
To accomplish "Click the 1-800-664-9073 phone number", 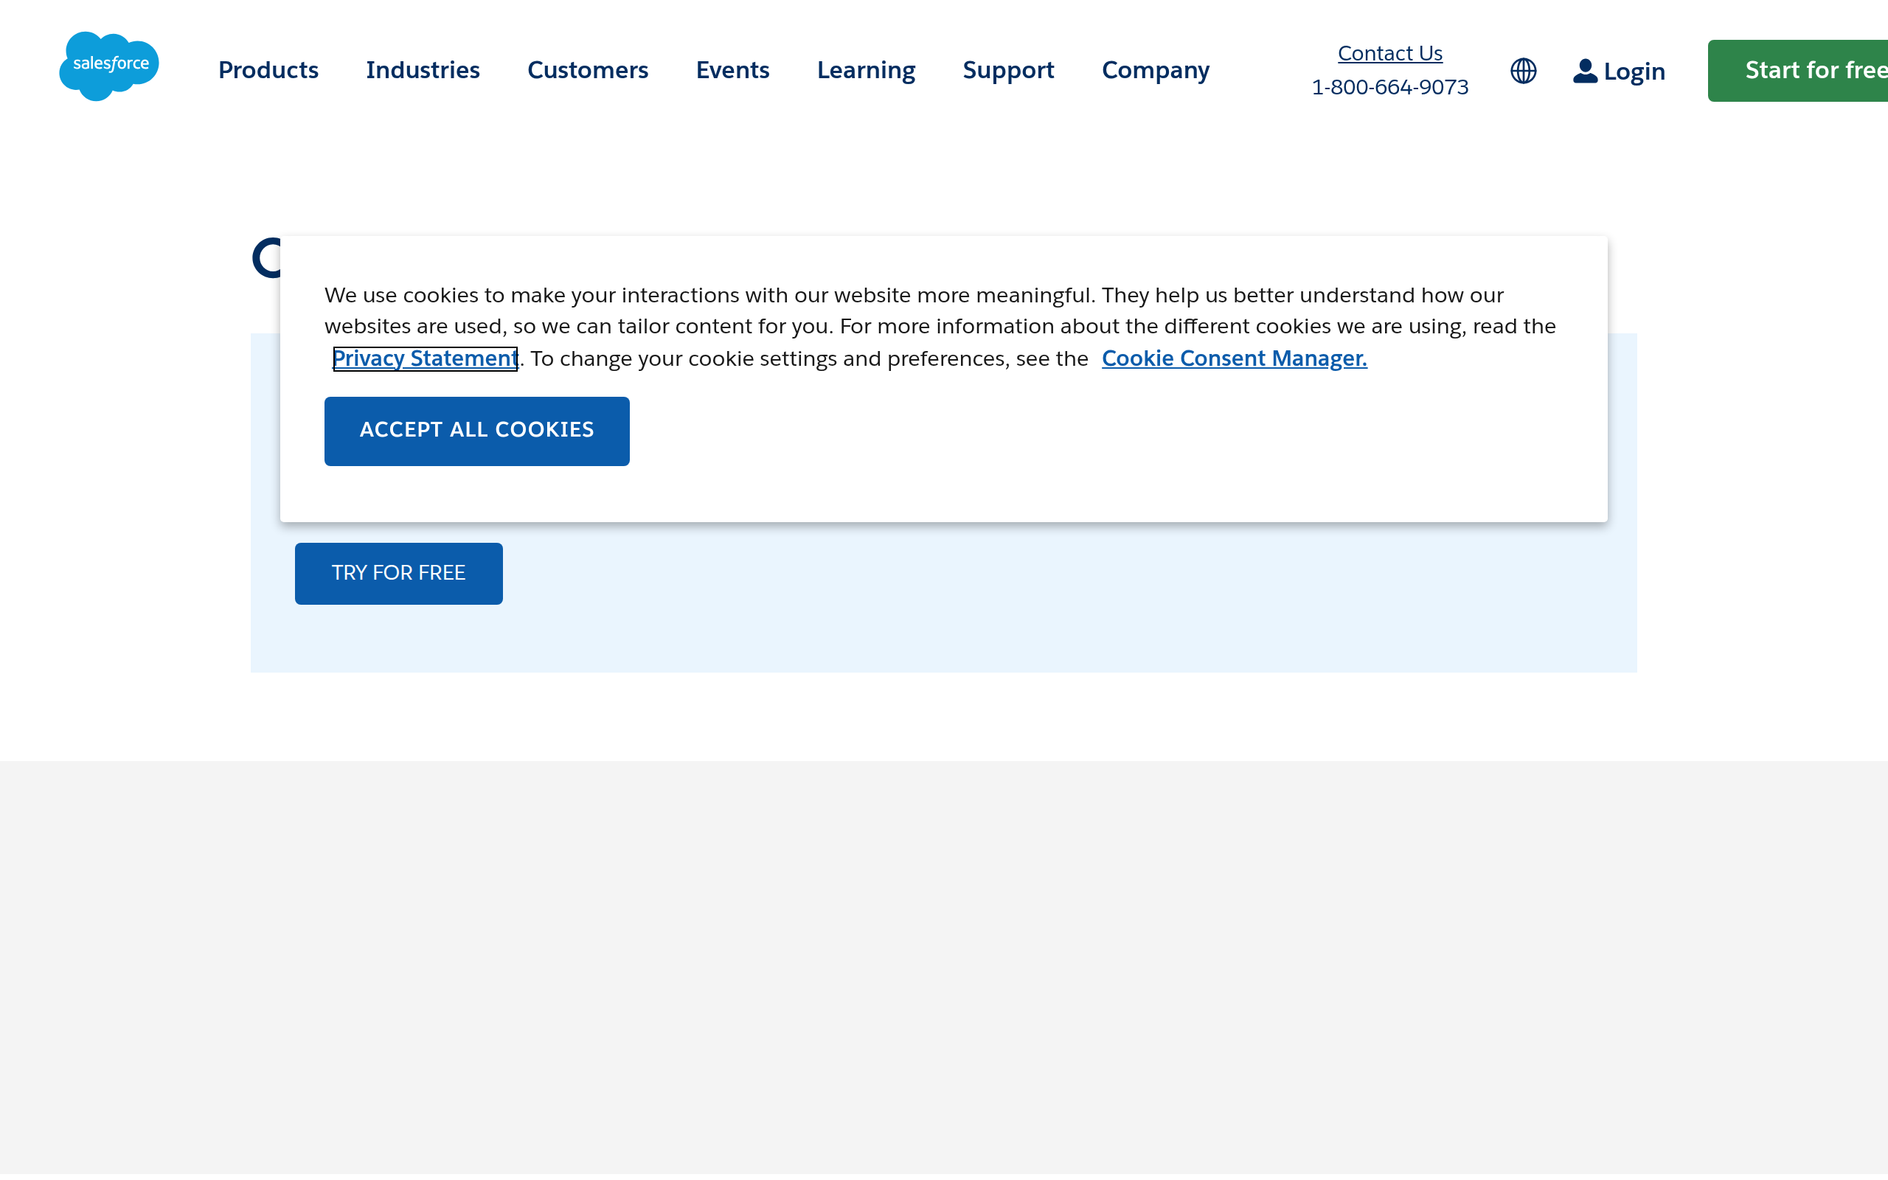I will [x=1389, y=88].
